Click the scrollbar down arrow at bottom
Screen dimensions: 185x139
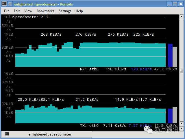(181, 128)
